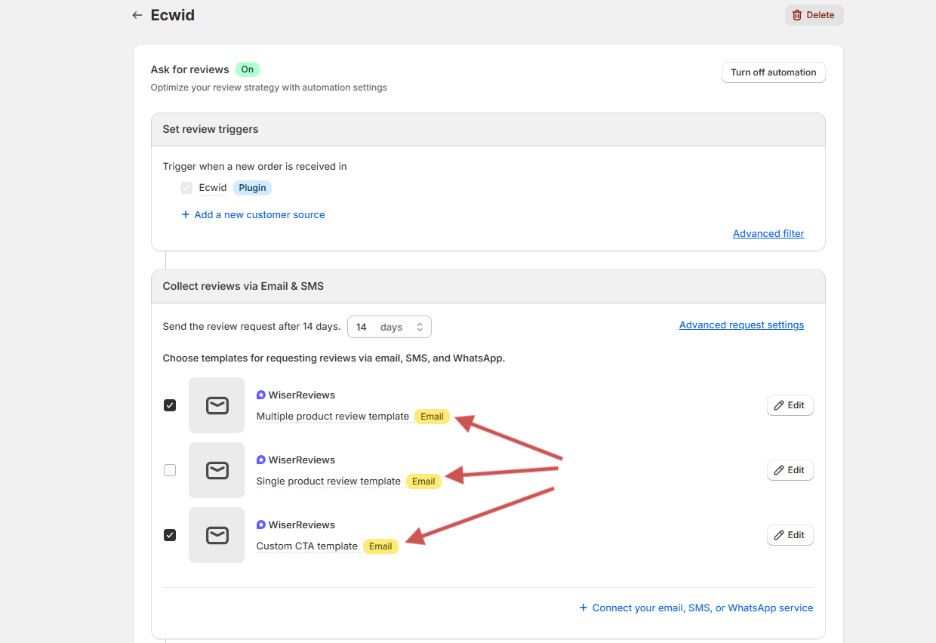Click the envelope icon for Custom CTA template
Image resolution: width=936 pixels, height=643 pixels.
[217, 535]
